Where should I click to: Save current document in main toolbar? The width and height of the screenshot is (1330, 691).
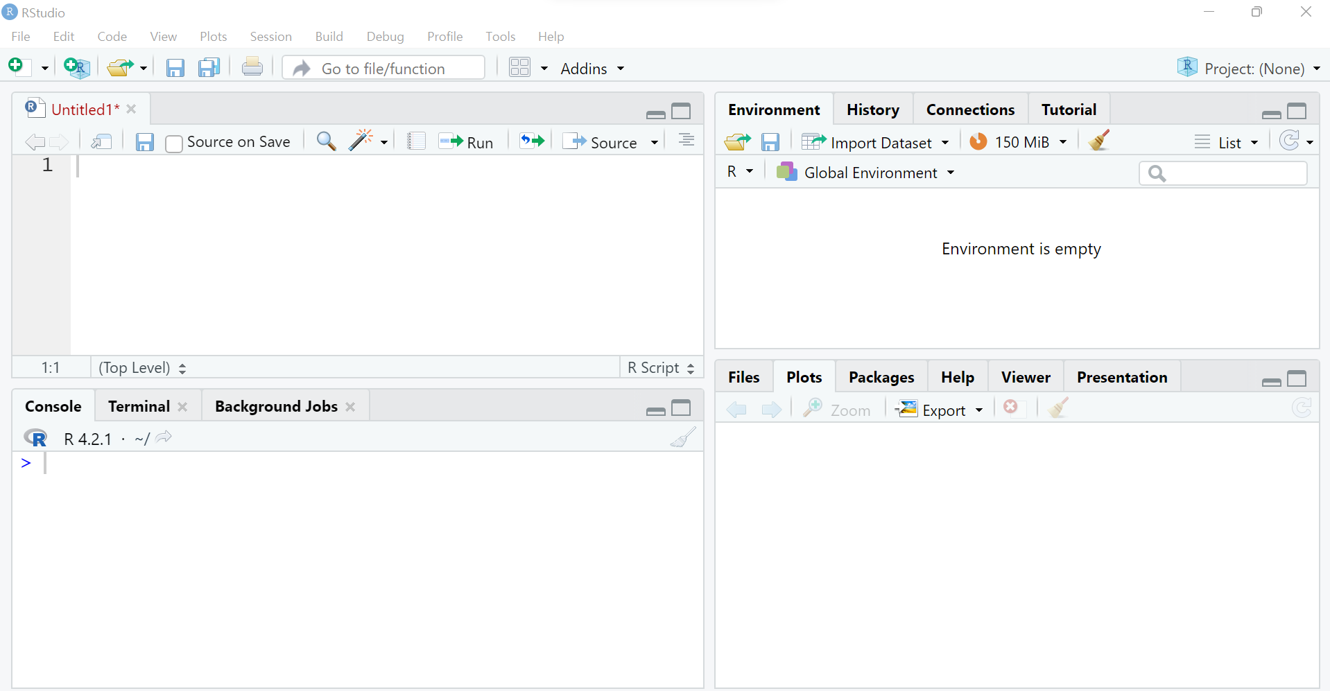(175, 68)
